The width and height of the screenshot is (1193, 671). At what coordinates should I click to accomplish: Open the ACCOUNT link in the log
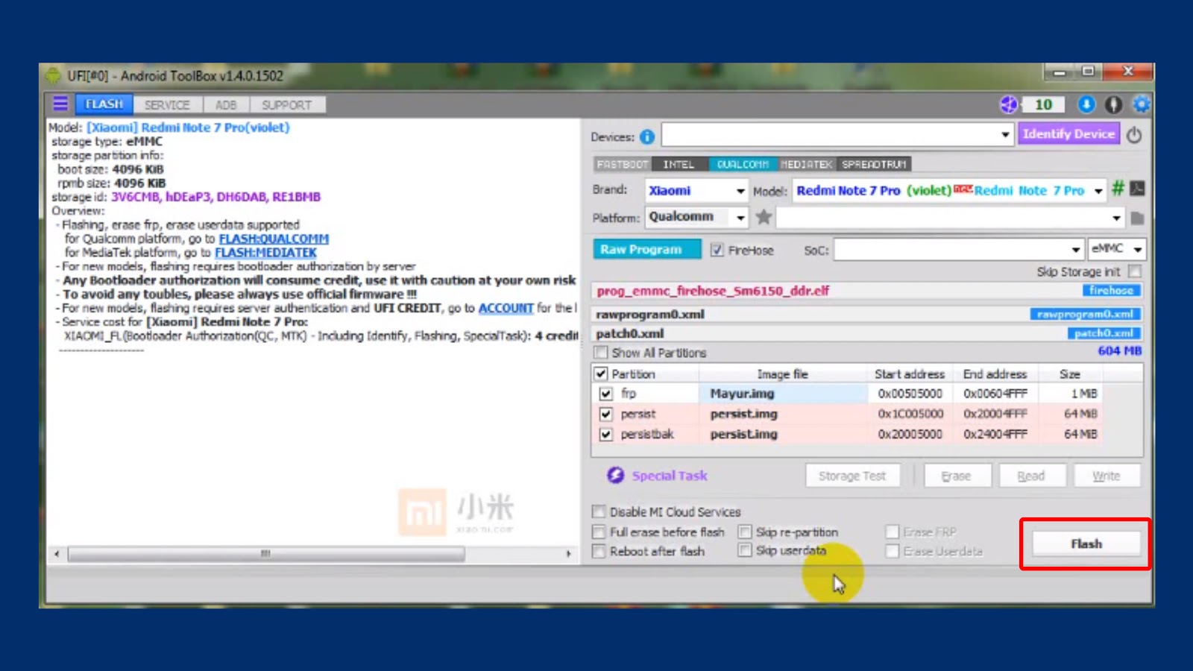pos(506,308)
